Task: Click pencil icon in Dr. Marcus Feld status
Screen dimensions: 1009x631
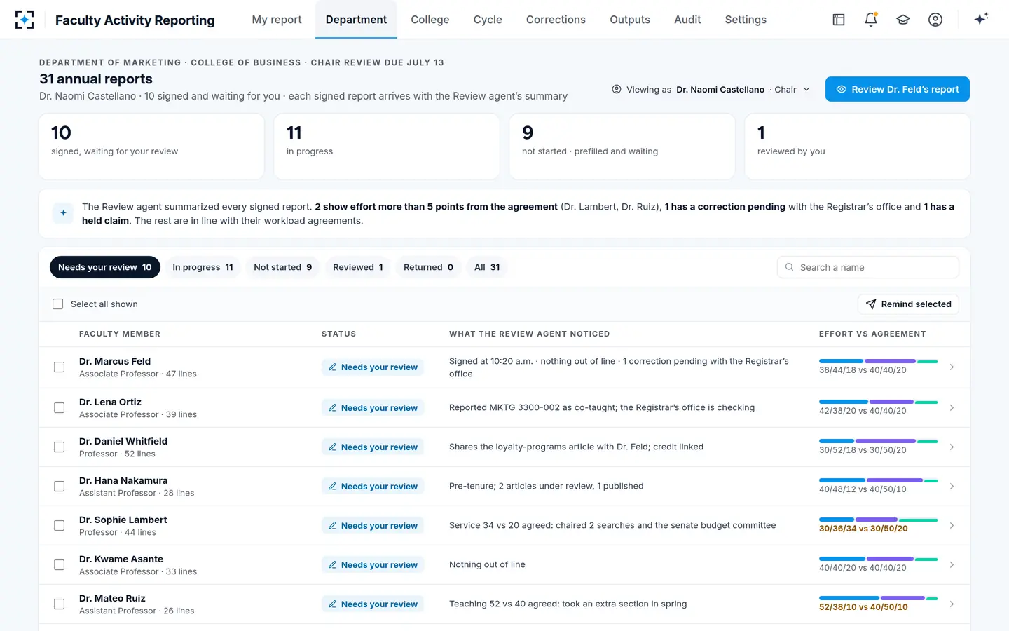Action: 333,367
